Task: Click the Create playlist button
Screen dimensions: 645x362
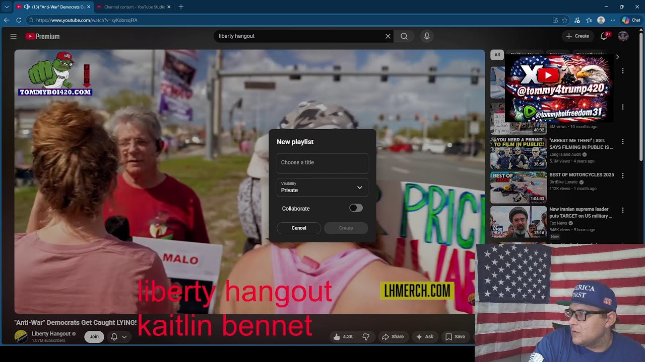Action: [346, 228]
